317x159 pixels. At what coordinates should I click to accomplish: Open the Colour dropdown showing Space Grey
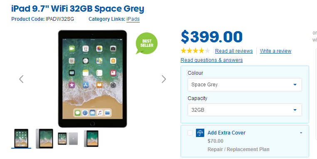click(245, 85)
